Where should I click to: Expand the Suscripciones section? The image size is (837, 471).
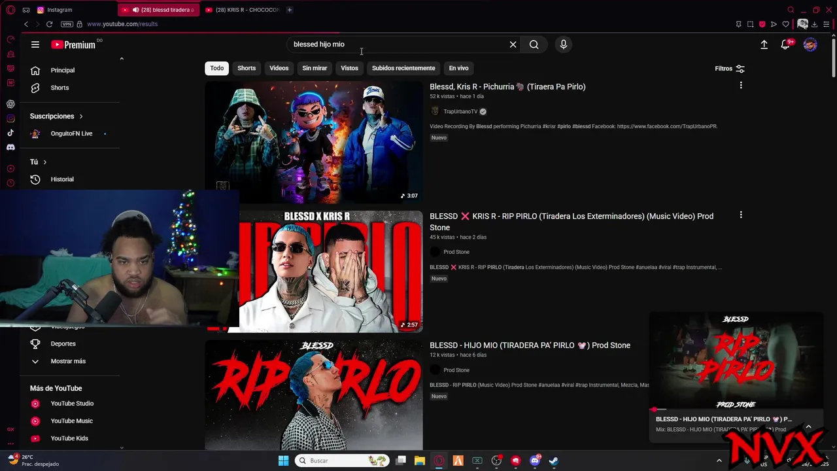[x=56, y=116]
